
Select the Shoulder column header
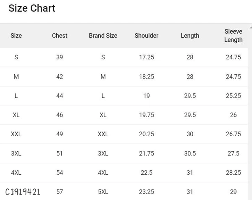(147, 36)
